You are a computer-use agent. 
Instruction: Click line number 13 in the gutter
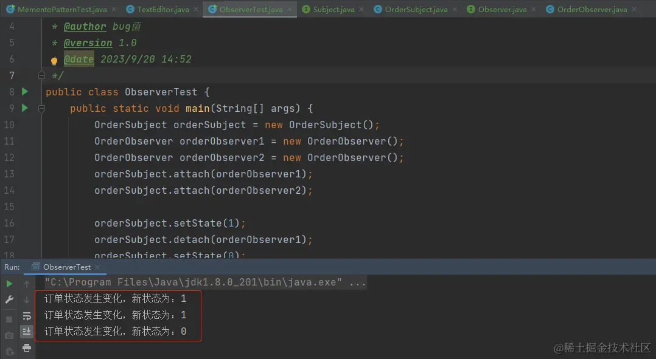click(9, 174)
